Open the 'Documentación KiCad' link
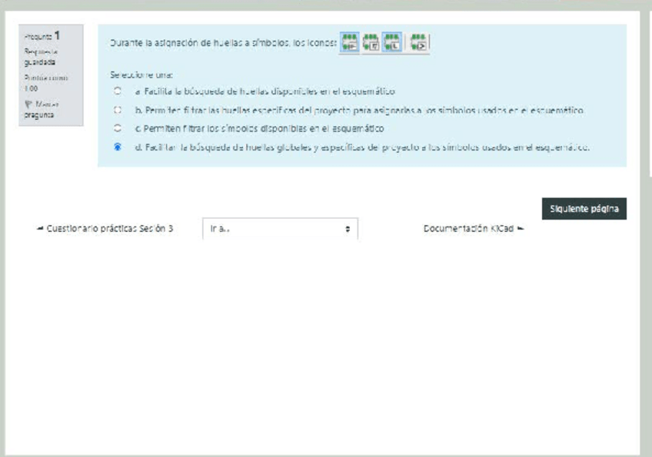 474,229
